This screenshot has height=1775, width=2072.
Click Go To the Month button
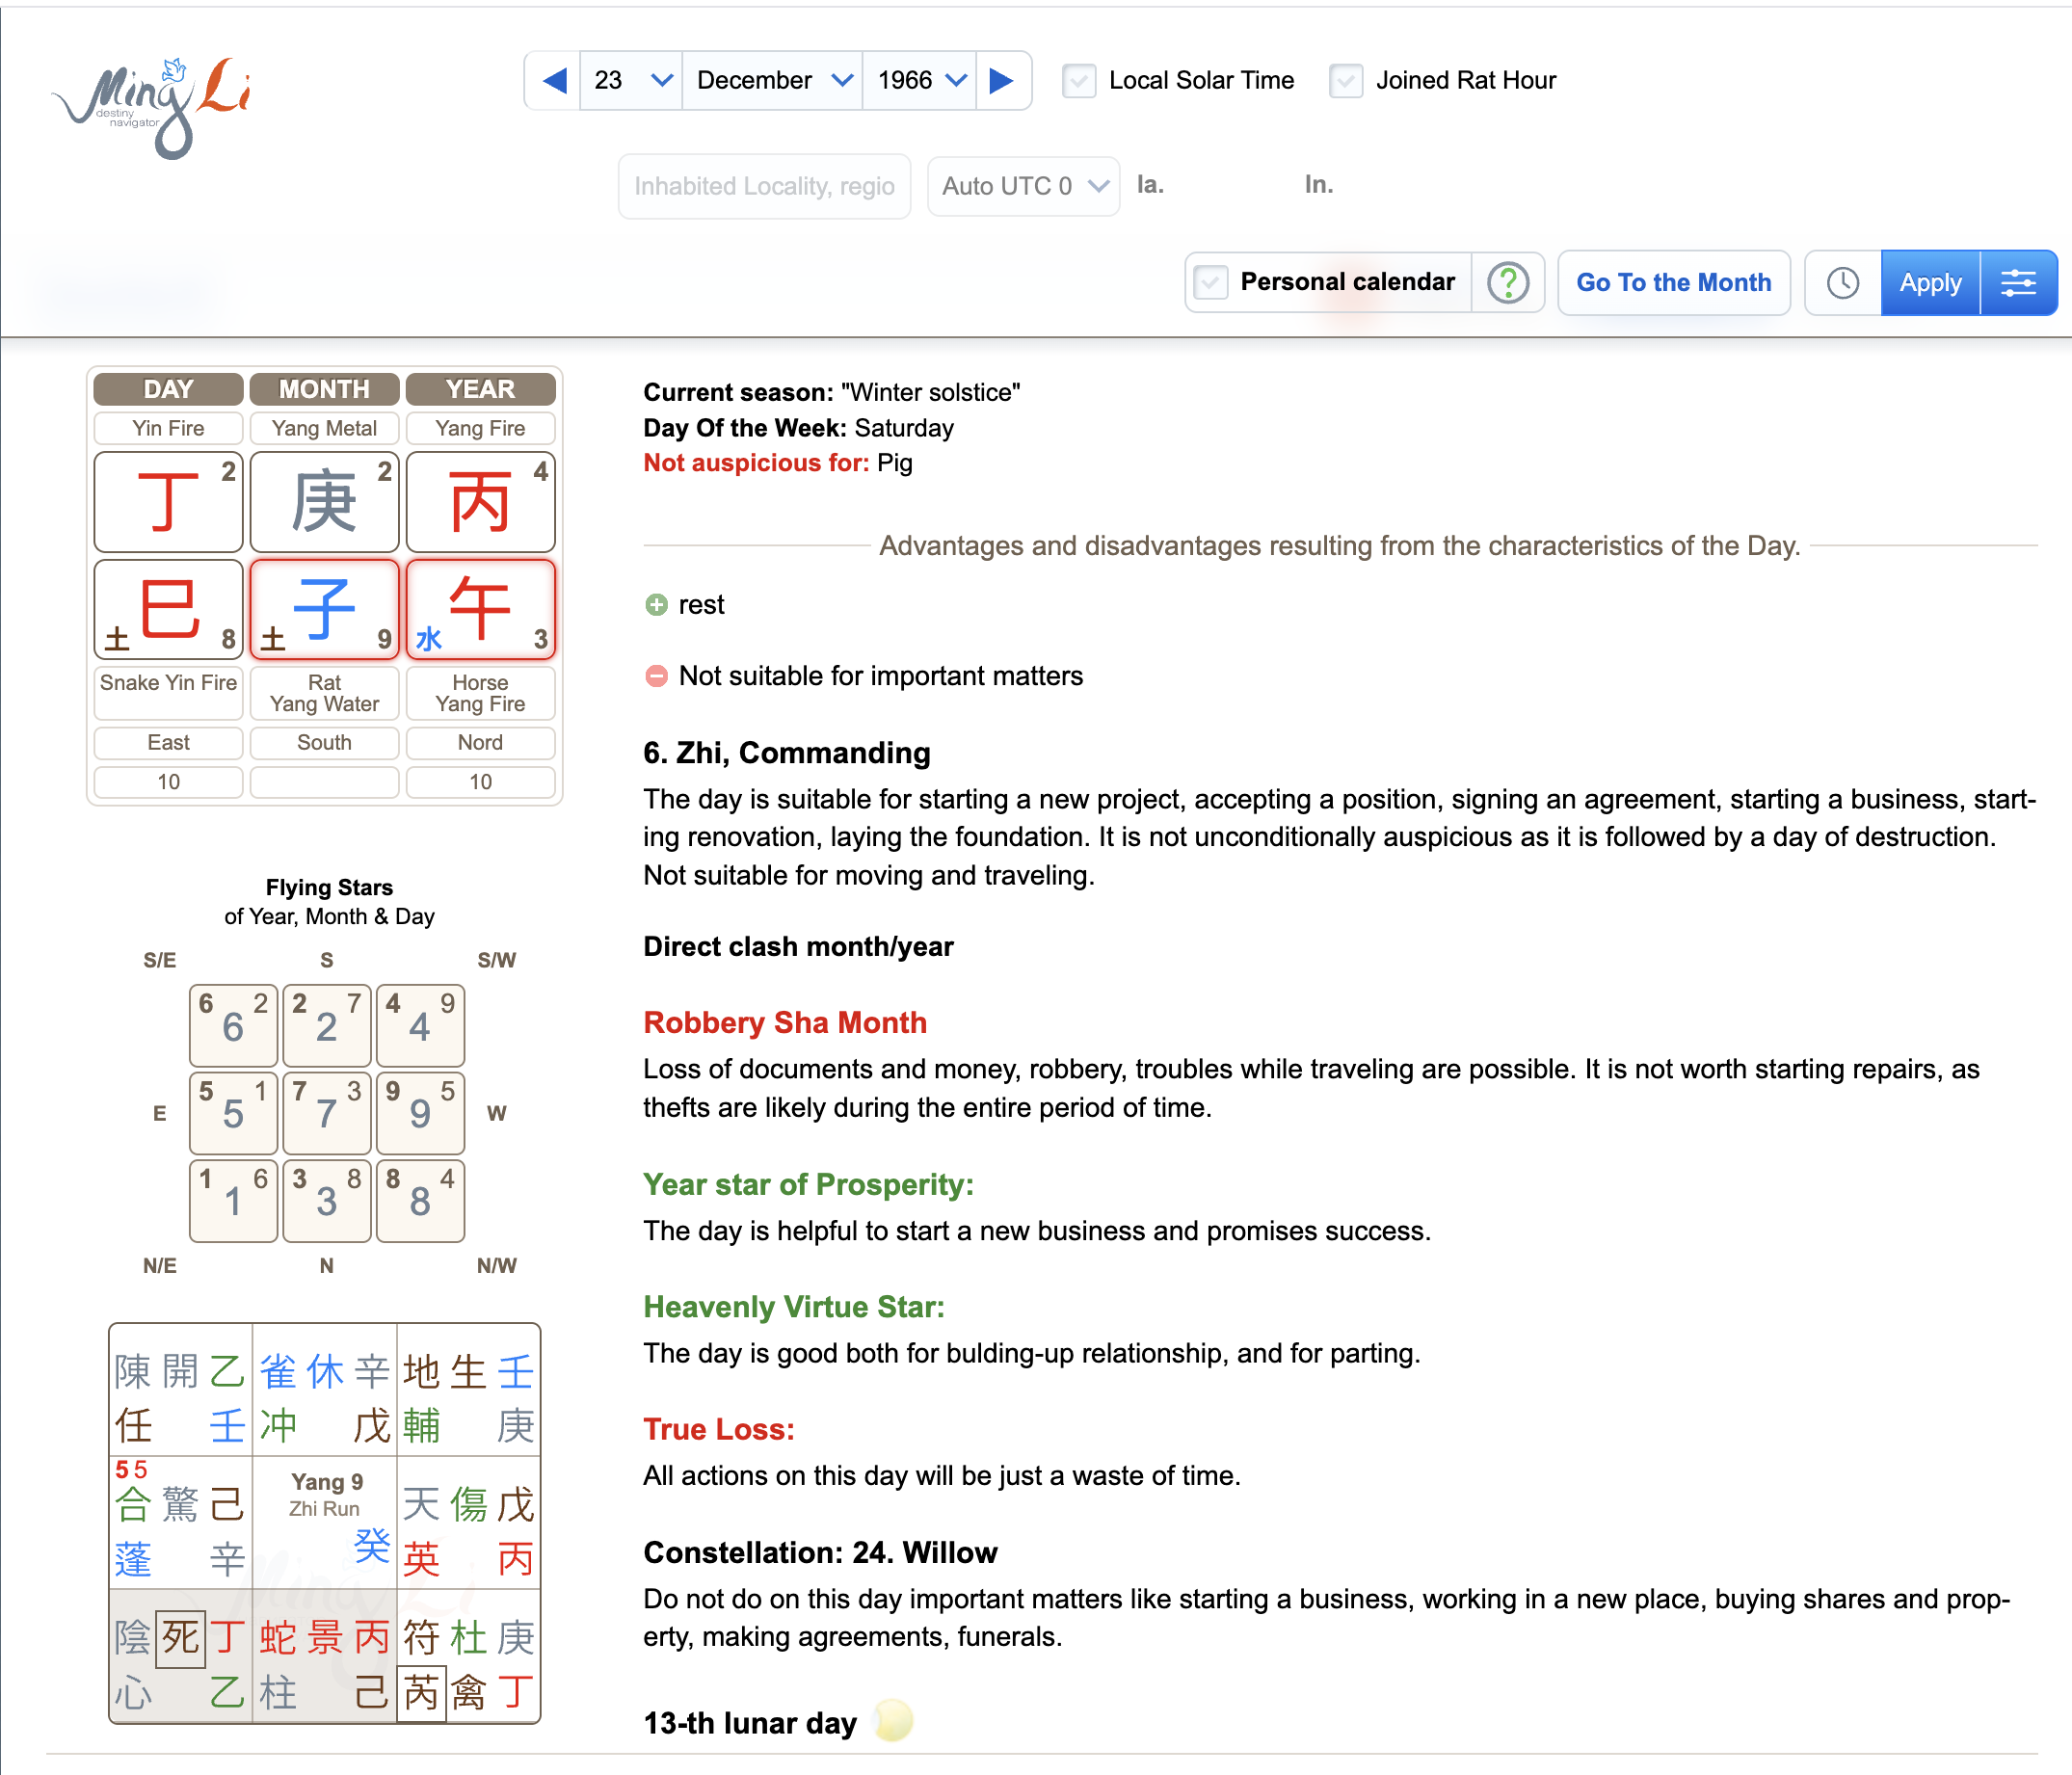pyautogui.click(x=1674, y=283)
